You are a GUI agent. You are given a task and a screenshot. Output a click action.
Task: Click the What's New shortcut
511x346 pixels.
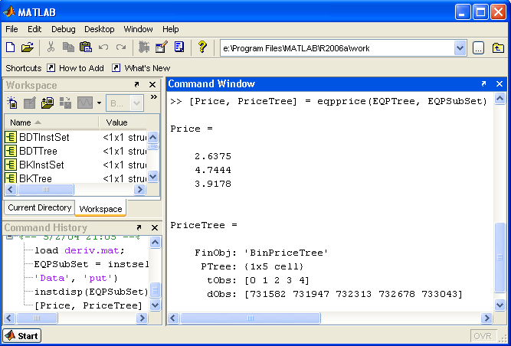coord(141,68)
